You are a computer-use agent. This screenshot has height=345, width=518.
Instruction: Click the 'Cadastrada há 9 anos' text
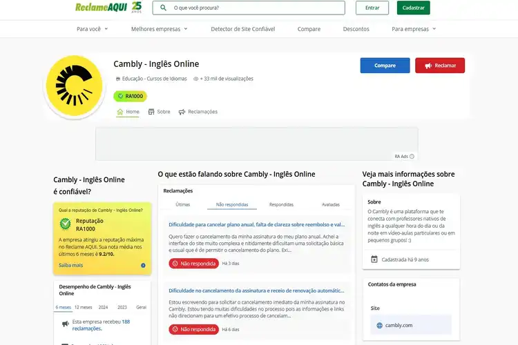click(x=405, y=260)
